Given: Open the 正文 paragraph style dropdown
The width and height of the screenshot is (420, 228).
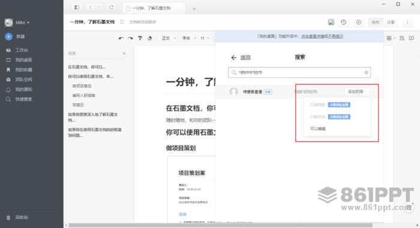Looking at the screenshot, I should pos(169,38).
